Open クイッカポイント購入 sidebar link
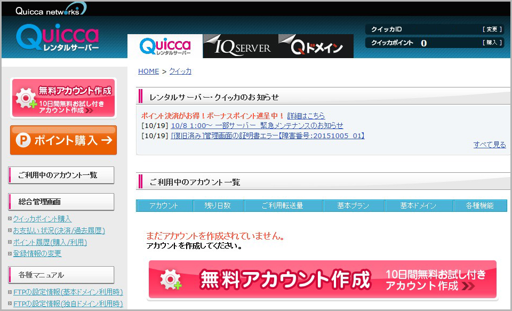The height and width of the screenshot is (311, 512). click(x=42, y=219)
